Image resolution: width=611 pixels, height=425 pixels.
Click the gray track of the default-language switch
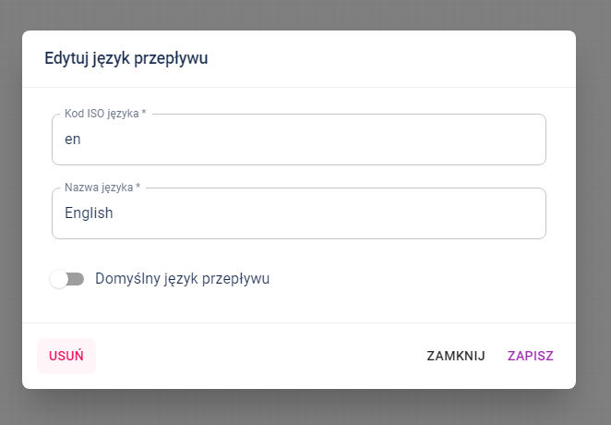pos(78,279)
